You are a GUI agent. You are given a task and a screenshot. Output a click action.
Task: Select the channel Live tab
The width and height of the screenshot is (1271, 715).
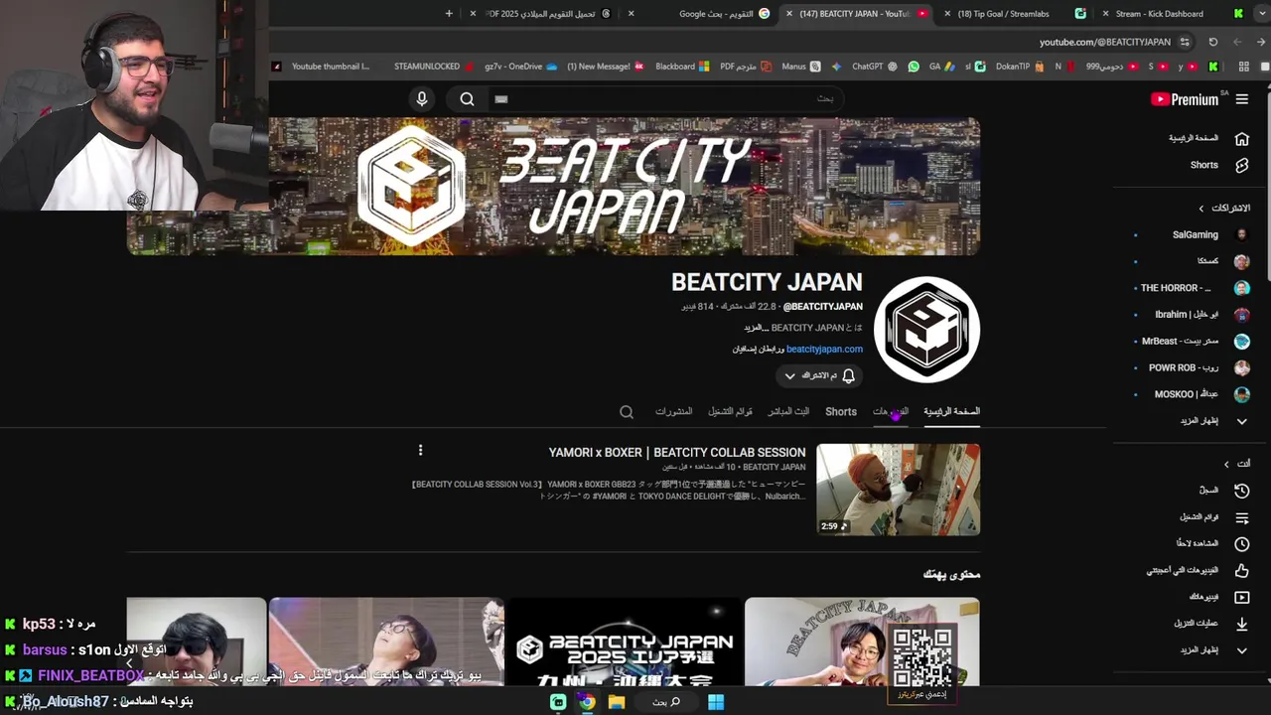pos(788,412)
